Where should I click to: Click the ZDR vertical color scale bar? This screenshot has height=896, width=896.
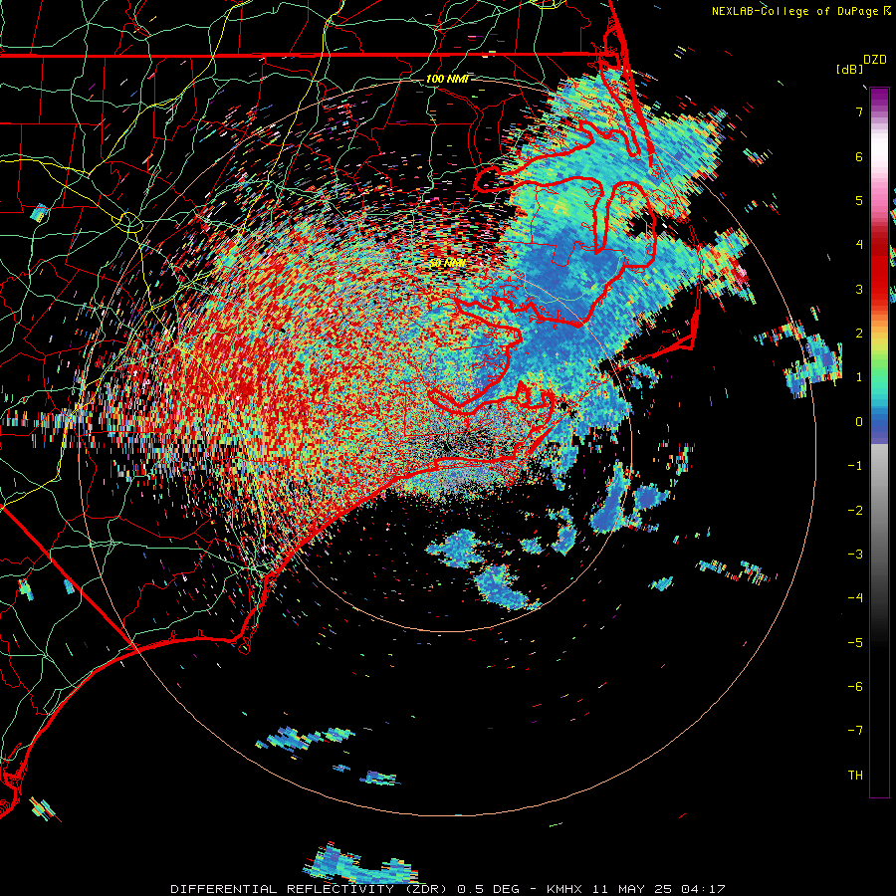pos(879,442)
